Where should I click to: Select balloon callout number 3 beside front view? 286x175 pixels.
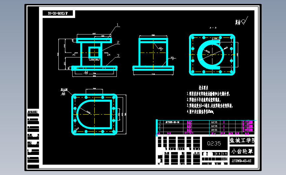[118, 55]
